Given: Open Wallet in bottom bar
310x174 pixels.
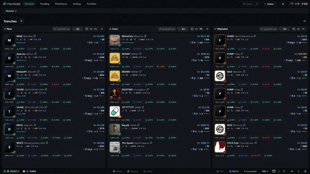Looking at the screenshot, I should [118, 171].
